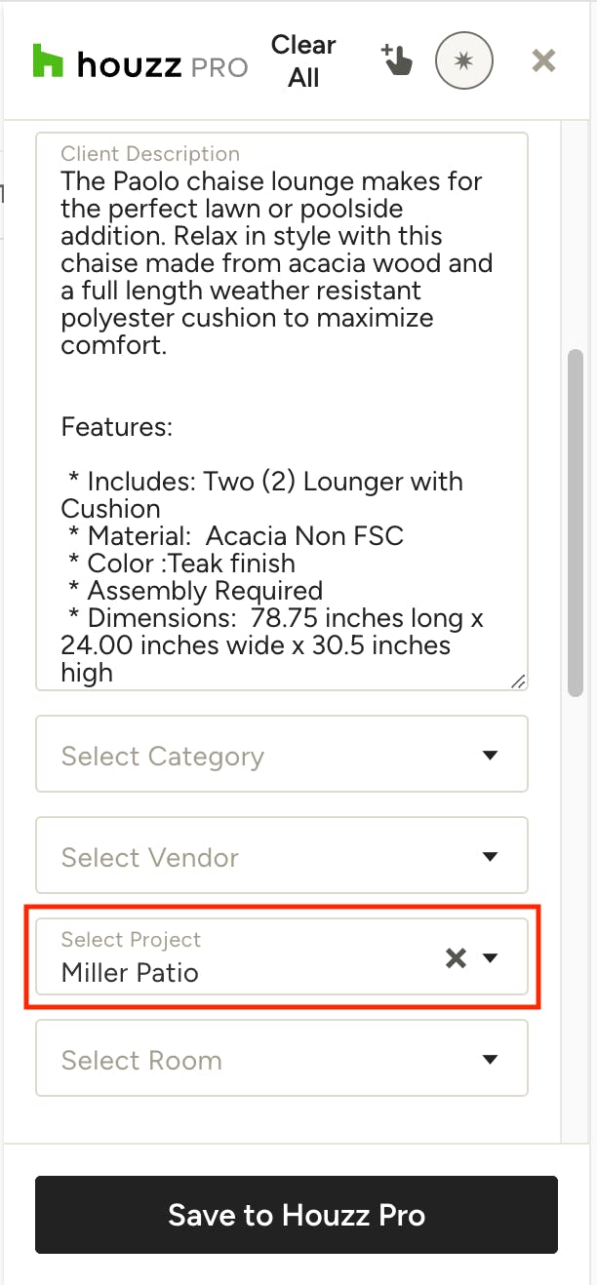Image resolution: width=597 pixels, height=1285 pixels.
Task: Click the Miller Patio project value
Action: (x=130, y=972)
